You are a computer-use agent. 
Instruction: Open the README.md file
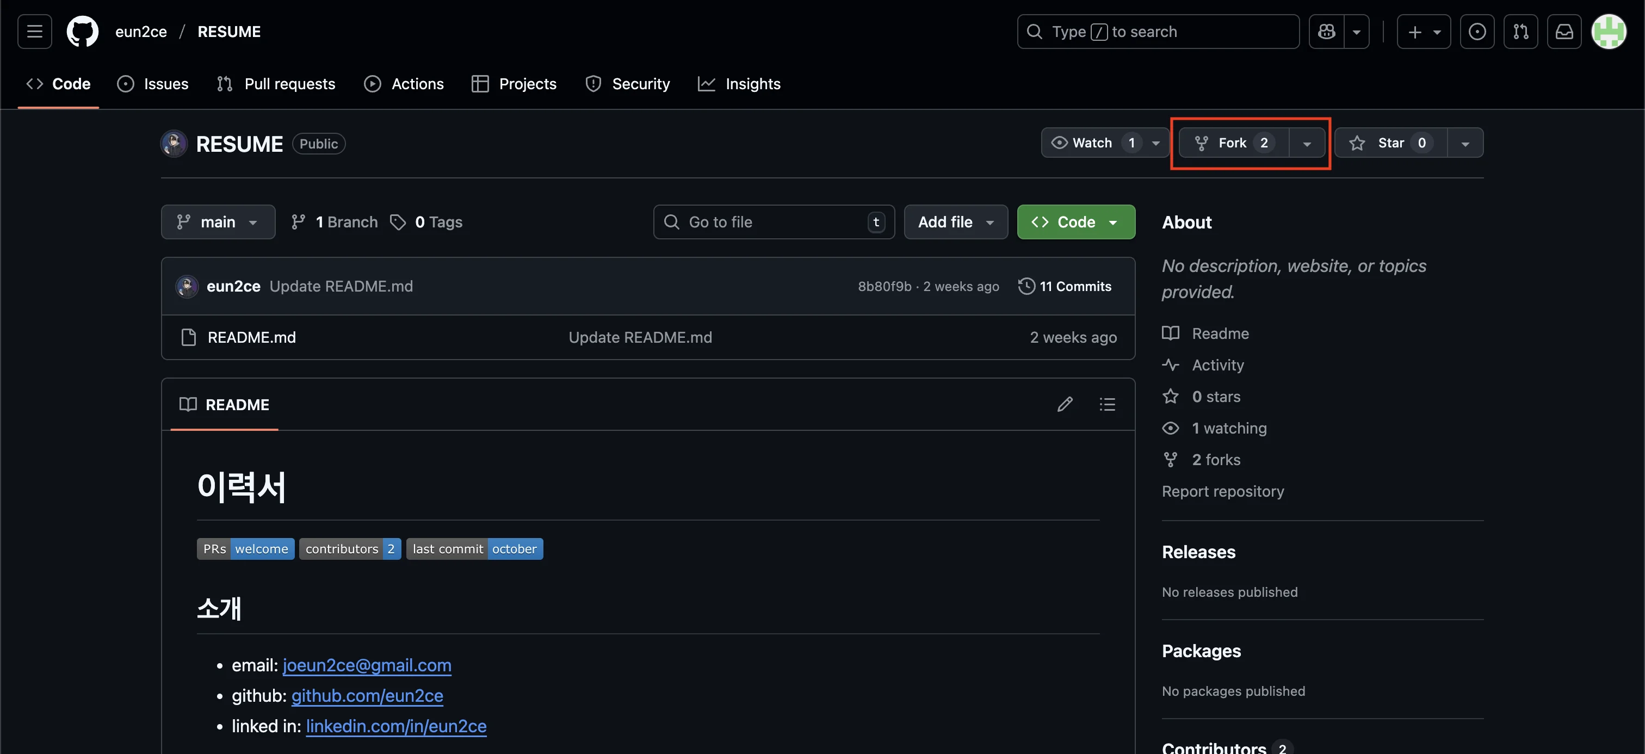[x=251, y=337]
